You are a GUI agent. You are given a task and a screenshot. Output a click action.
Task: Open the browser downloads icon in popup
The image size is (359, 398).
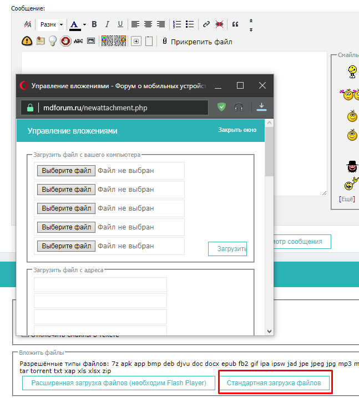262,107
